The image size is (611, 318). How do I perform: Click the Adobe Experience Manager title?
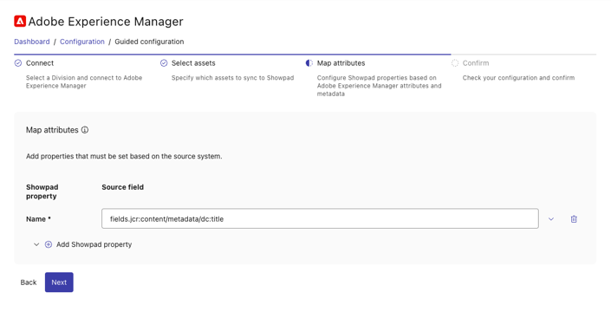tap(106, 22)
